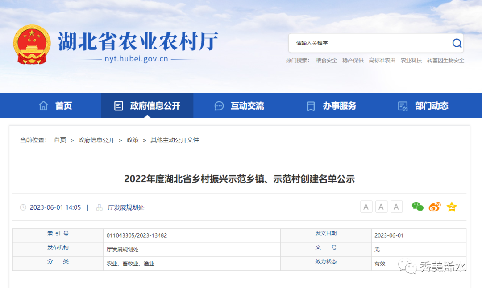Share the article via the WeChat icon
This screenshot has width=482, height=288.
[x=418, y=207]
